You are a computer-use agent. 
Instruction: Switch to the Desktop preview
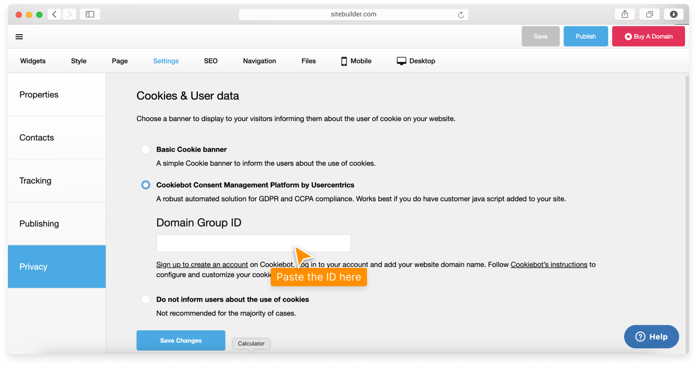click(416, 61)
